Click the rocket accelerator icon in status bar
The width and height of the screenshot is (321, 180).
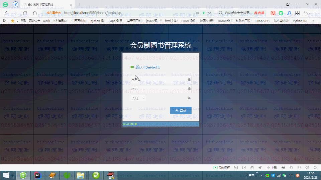tap(260, 168)
